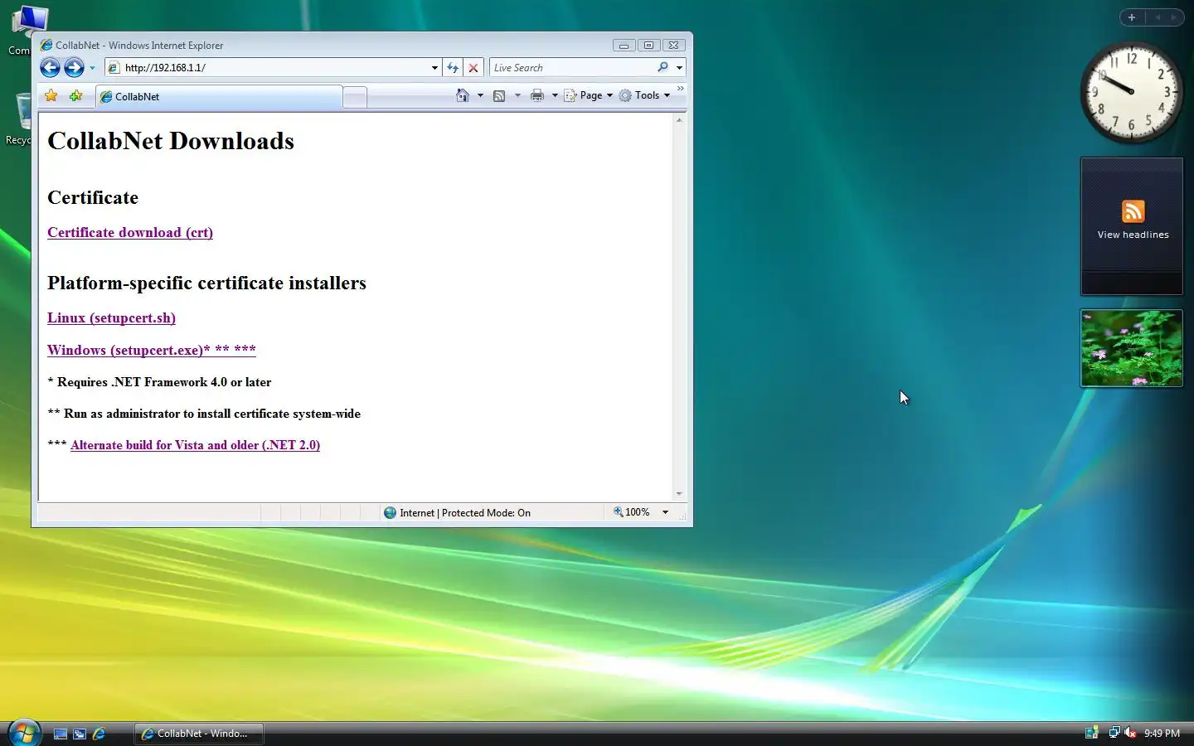Expand the Print options dropdown arrow

click(555, 95)
